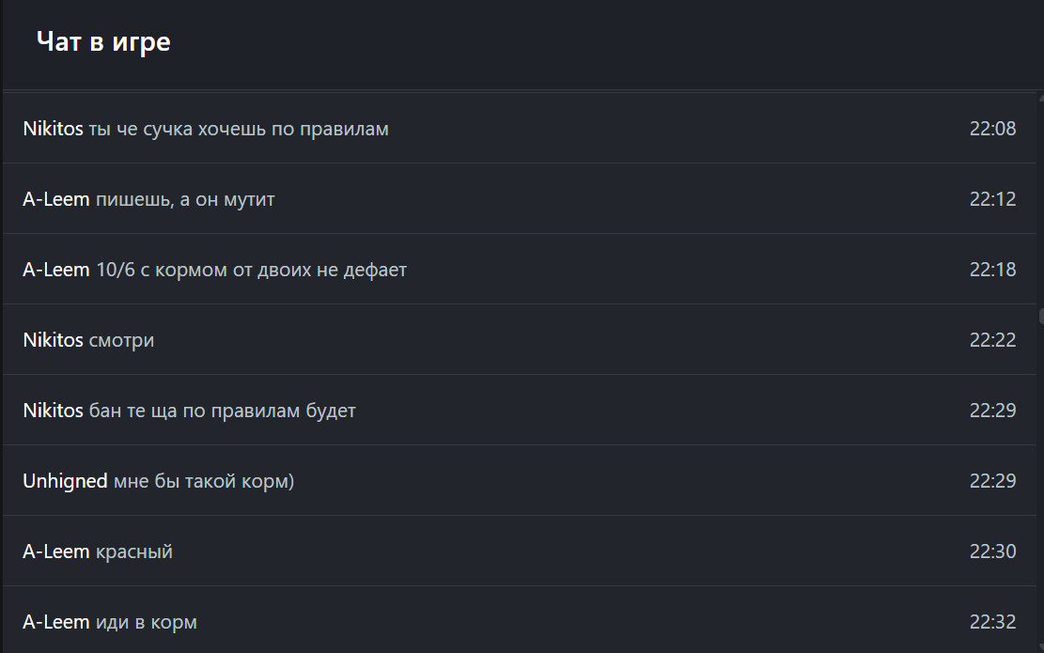Click the Unhigned username
Image resolution: width=1044 pixels, height=653 pixels.
65,481
